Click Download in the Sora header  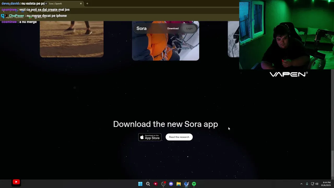[173, 28]
